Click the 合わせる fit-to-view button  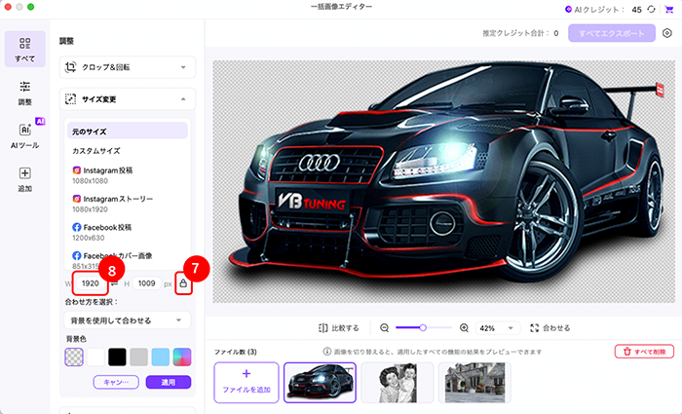tap(550, 328)
